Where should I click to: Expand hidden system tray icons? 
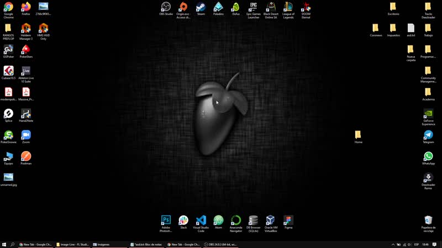click(393, 245)
